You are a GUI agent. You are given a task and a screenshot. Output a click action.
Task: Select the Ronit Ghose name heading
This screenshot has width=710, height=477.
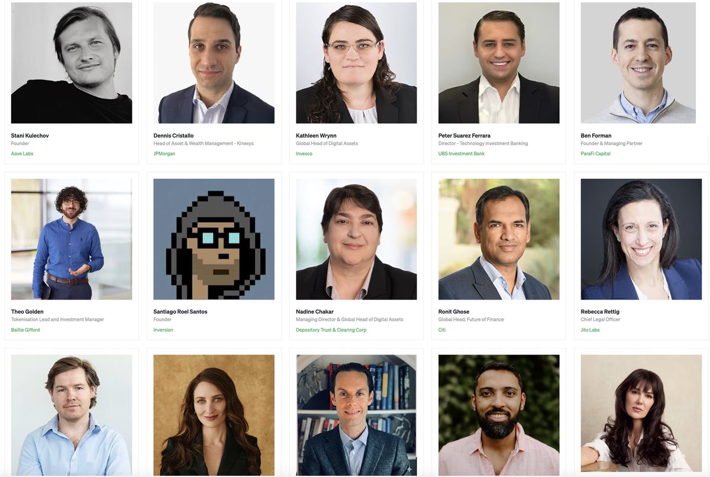coord(456,312)
